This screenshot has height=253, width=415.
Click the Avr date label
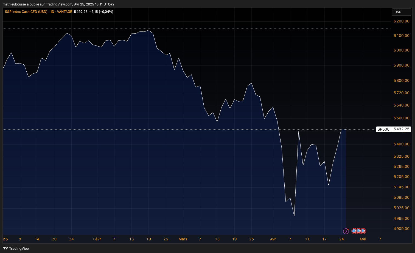click(273, 239)
